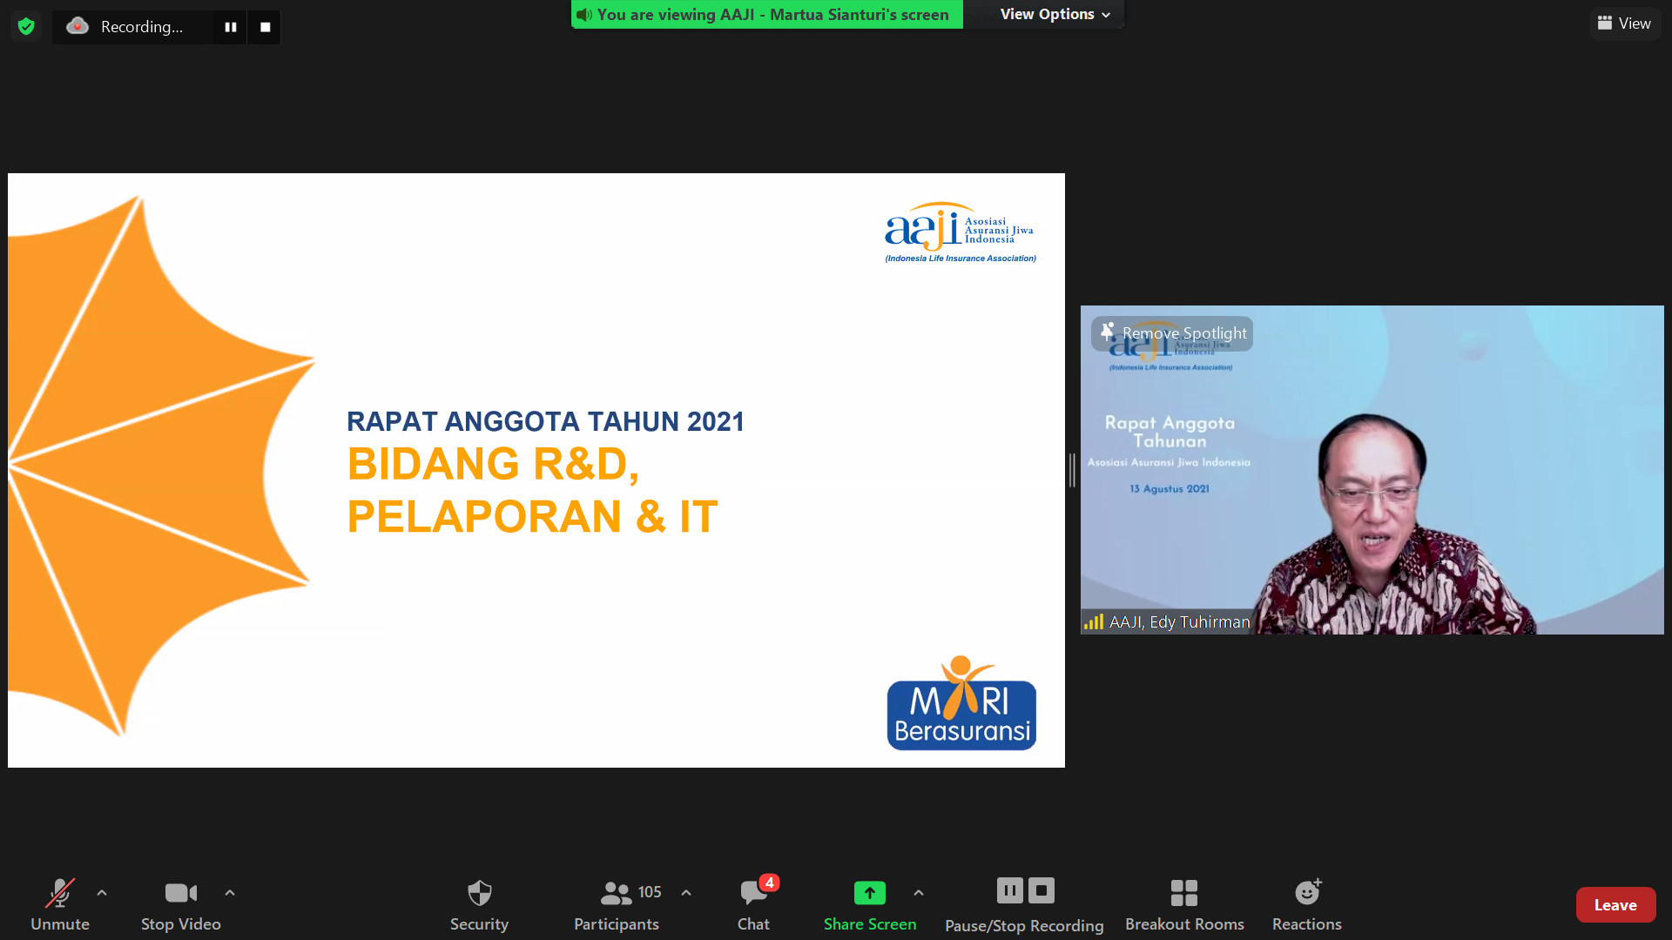Viewport: 1672px width, 940px height.
Task: Open the Participants panel
Action: coord(617,905)
